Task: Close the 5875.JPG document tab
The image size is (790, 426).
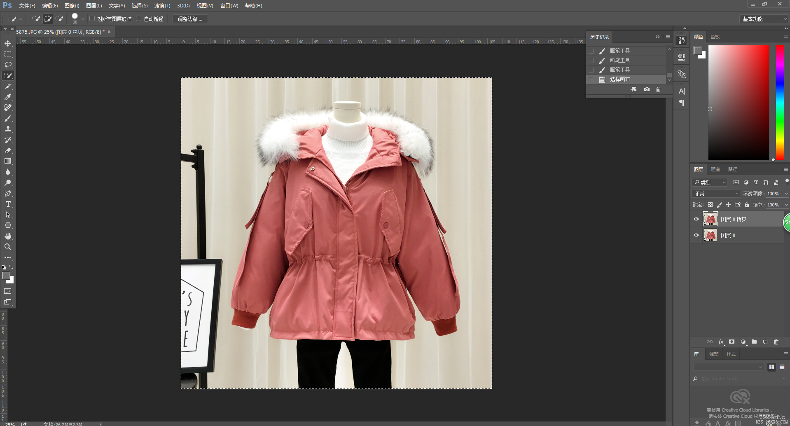Action: tap(109, 32)
